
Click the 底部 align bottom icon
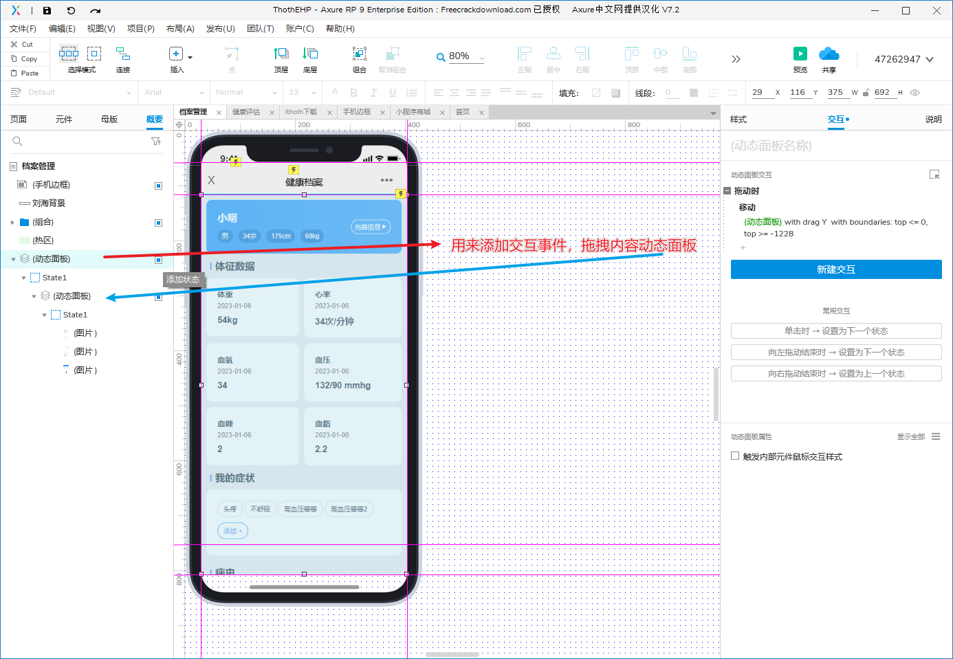690,54
